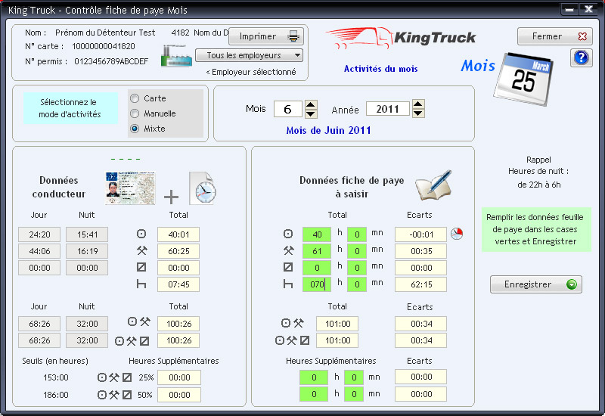Click the notebook and pen icon

(433, 186)
